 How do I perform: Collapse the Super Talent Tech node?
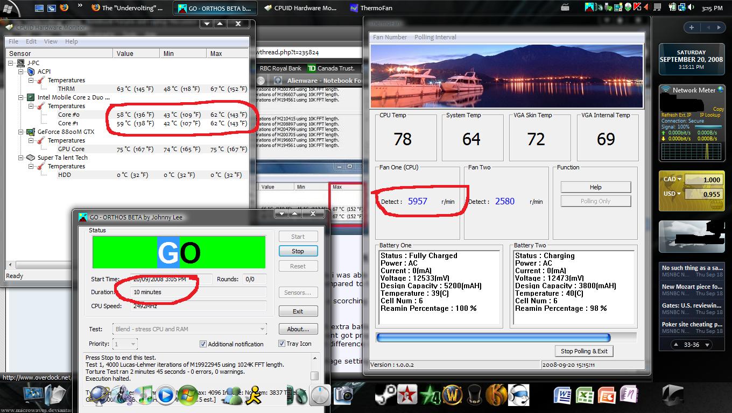coord(22,158)
